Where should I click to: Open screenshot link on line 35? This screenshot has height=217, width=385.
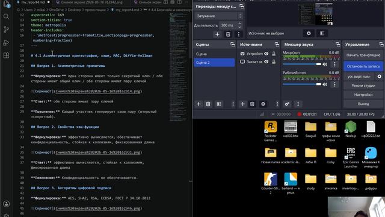tap(98, 153)
